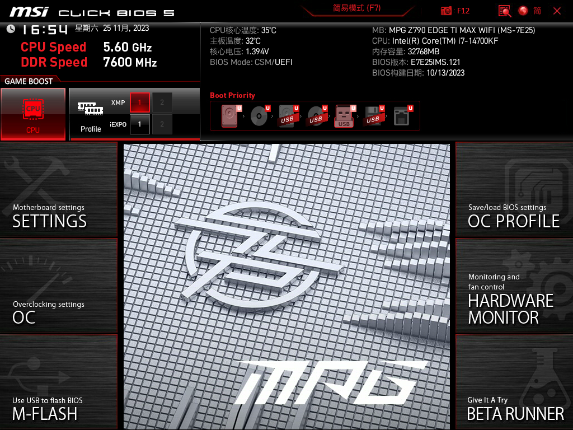573x430 pixels.
Task: Select the highlighted USB key boot icon
Action: pyautogui.click(x=345, y=116)
